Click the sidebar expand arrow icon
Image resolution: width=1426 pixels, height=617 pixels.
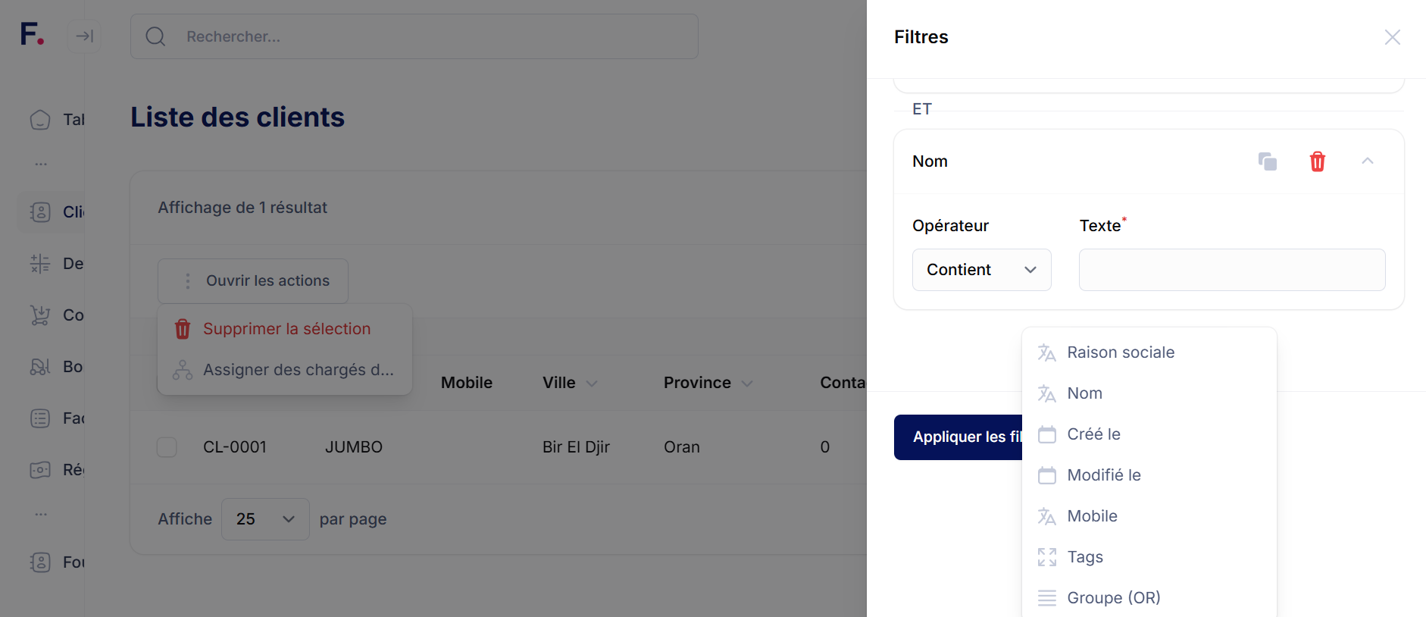click(84, 36)
